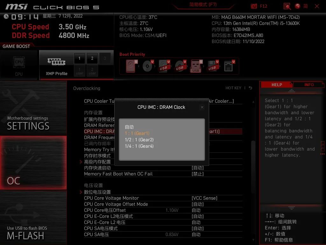Toggle the GAME BOOST CPU chip icon

pyautogui.click(x=19, y=62)
